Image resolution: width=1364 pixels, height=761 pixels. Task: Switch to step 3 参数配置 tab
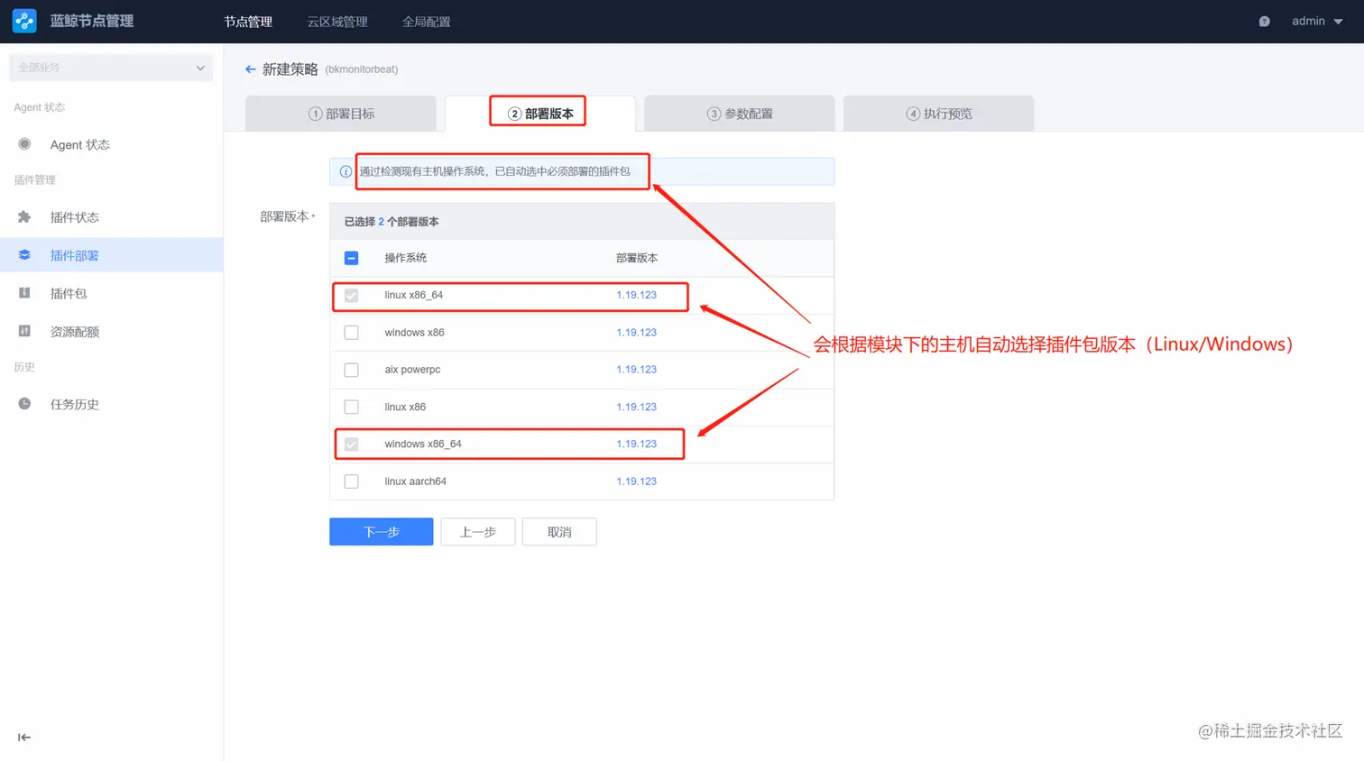click(740, 114)
